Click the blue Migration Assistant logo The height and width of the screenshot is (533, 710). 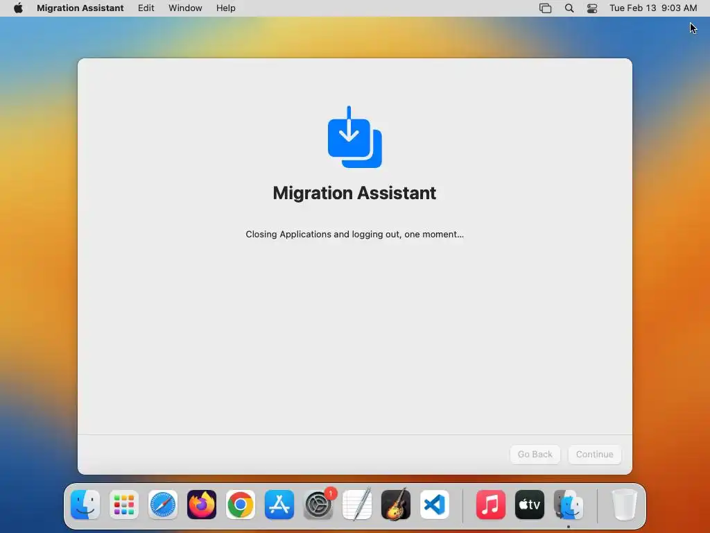click(x=354, y=137)
